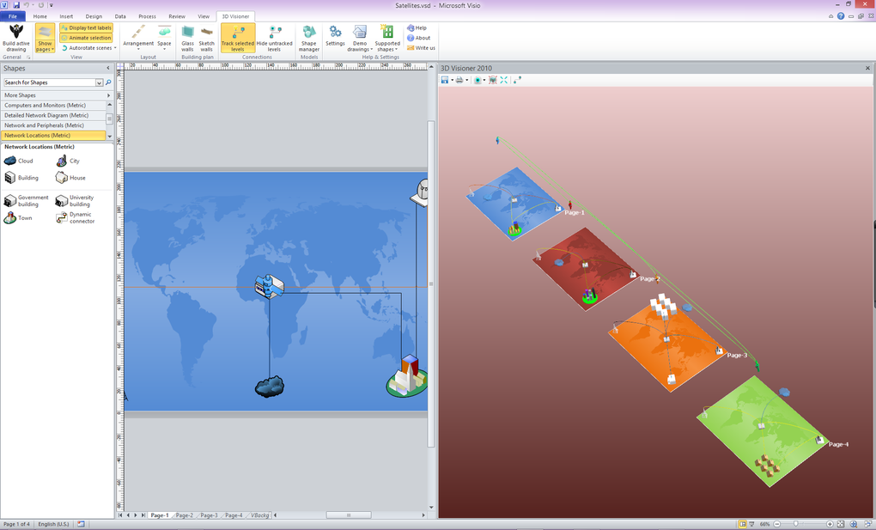The image size is (876, 530).
Task: Open General group dialog launcher
Action: point(28,57)
